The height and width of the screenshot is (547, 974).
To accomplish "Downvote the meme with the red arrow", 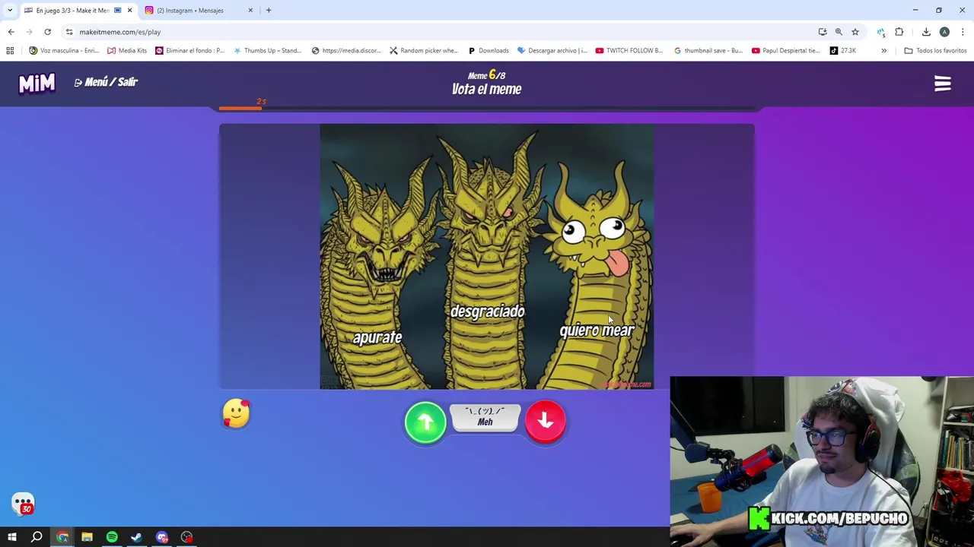I will [x=545, y=422].
